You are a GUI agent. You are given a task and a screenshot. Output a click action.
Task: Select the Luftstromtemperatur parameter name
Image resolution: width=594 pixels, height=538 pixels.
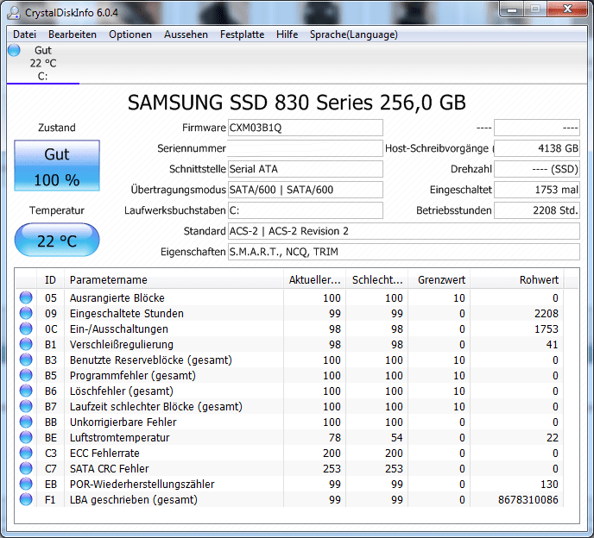pos(120,438)
